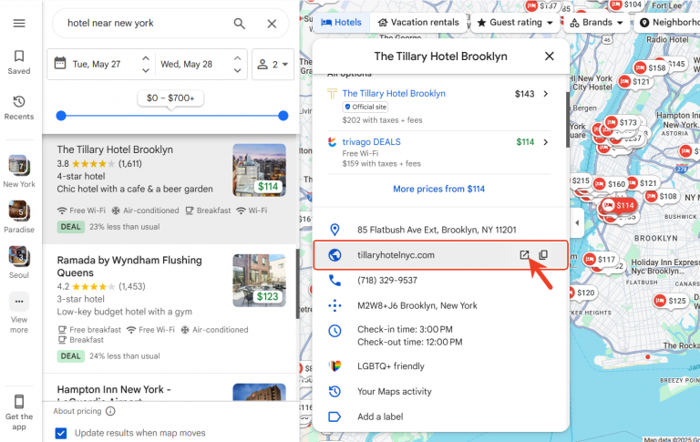The image size is (700, 442).
Task: Open website in new tab icon
Action: pos(524,255)
